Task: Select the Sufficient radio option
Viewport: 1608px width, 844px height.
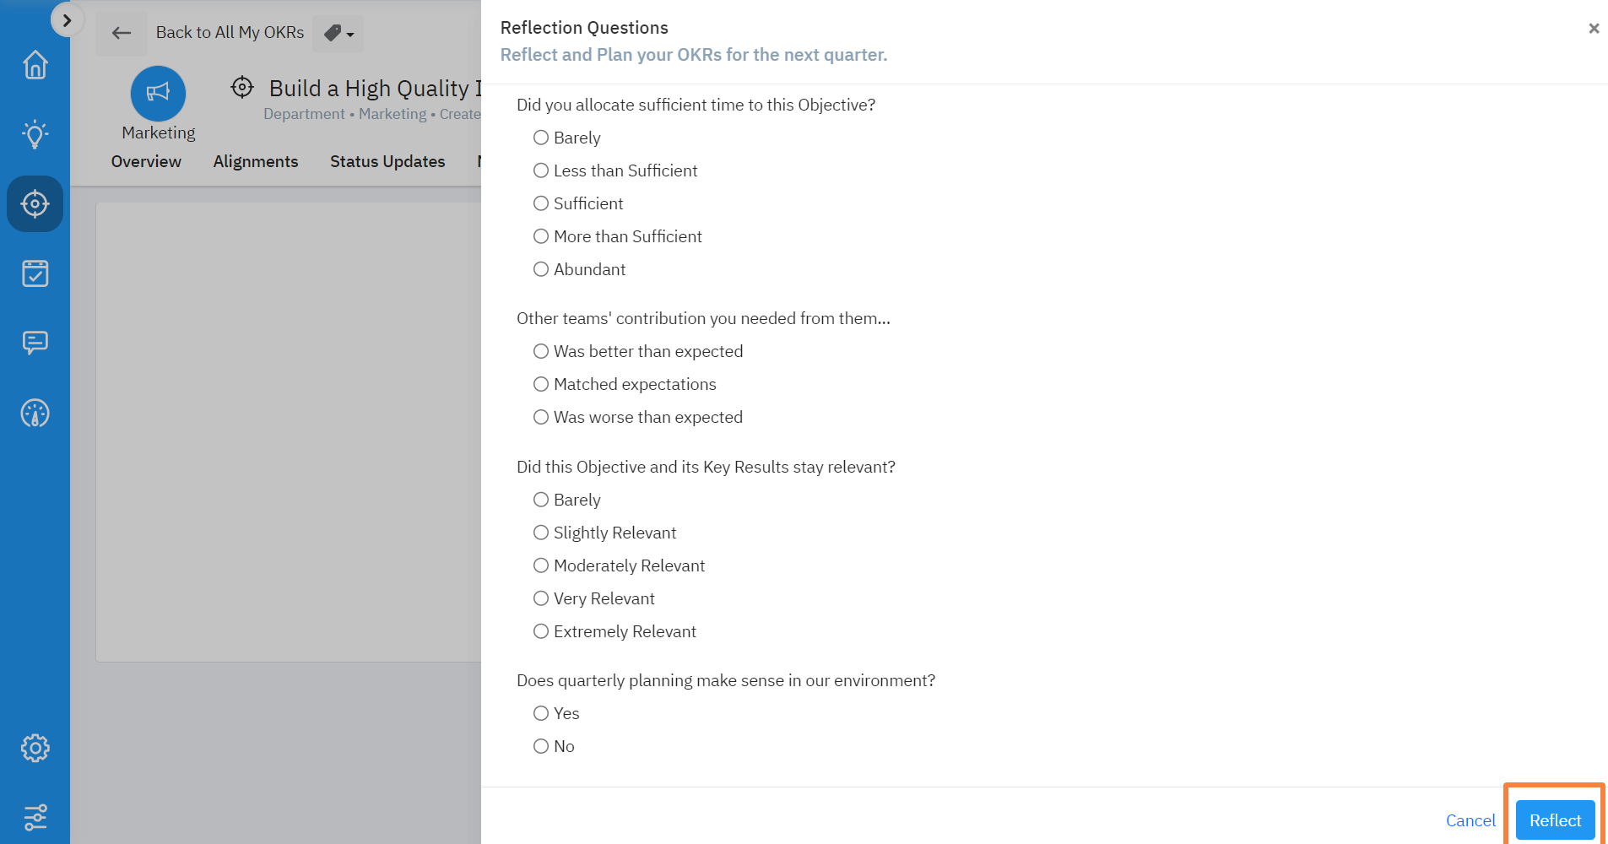Action: 541,203
